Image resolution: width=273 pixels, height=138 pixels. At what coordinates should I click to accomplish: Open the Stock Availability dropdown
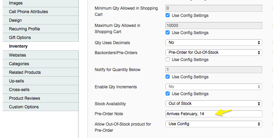coord(214,103)
